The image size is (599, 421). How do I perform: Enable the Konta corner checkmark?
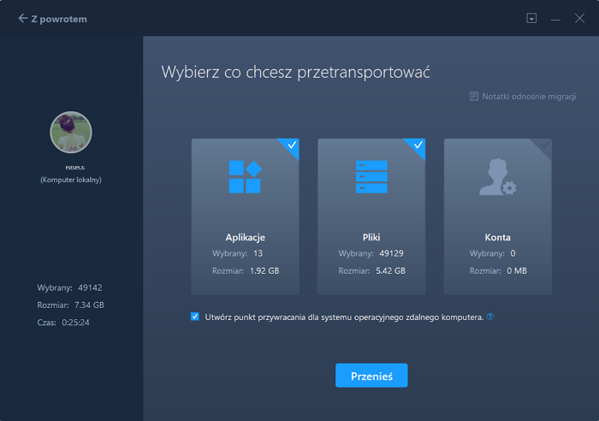(x=544, y=146)
